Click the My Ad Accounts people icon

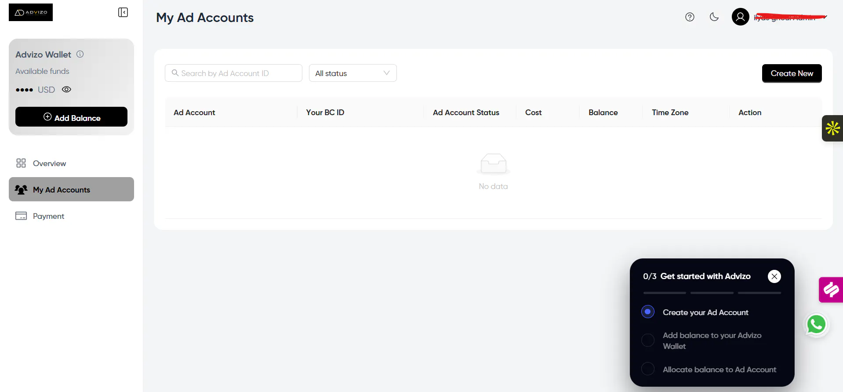tap(21, 189)
